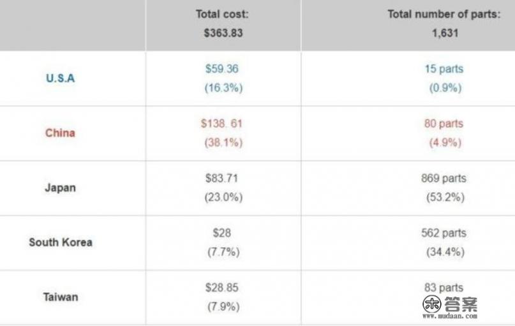Click the South Korea row label
The image size is (515, 326).
tap(61, 242)
